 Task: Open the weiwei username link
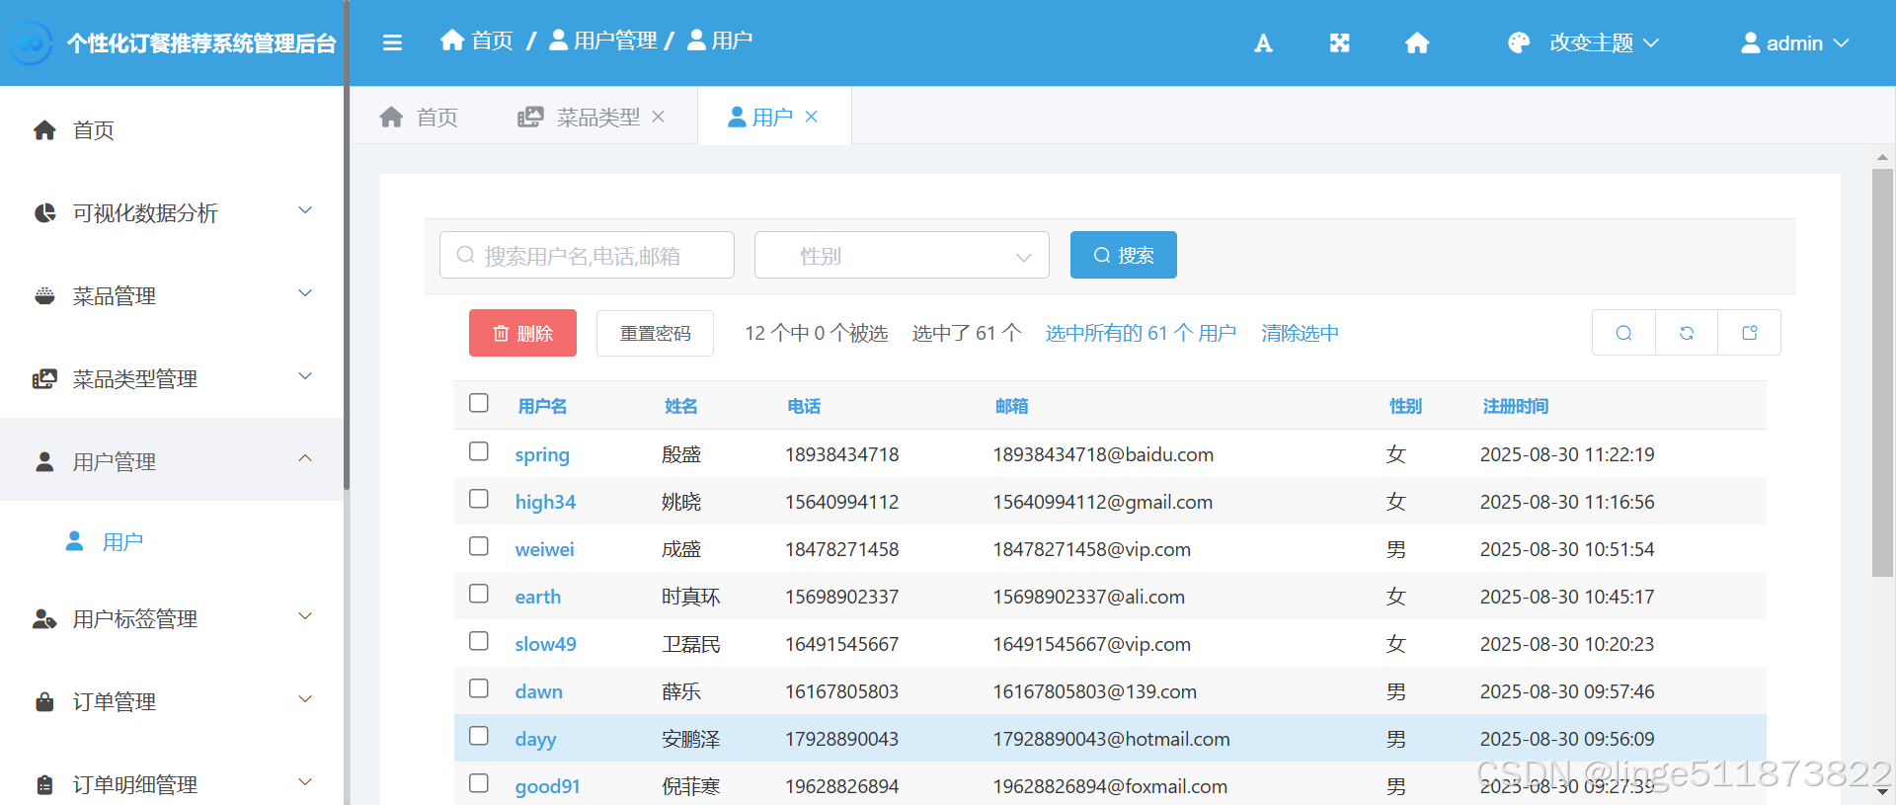(x=544, y=549)
